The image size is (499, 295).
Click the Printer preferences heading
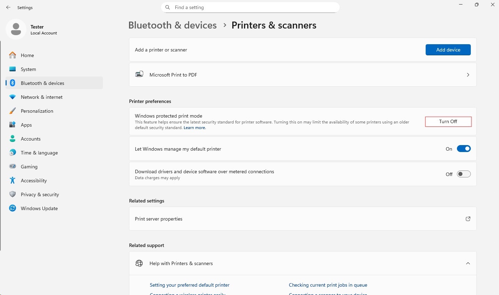(x=150, y=101)
